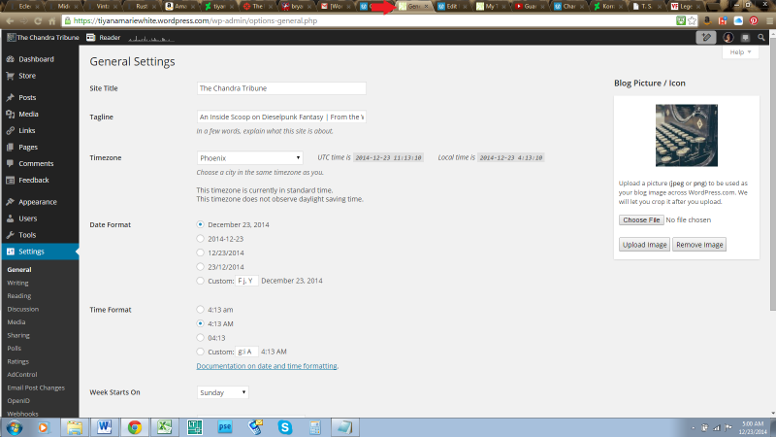Click into the Site Title text field

click(280, 87)
